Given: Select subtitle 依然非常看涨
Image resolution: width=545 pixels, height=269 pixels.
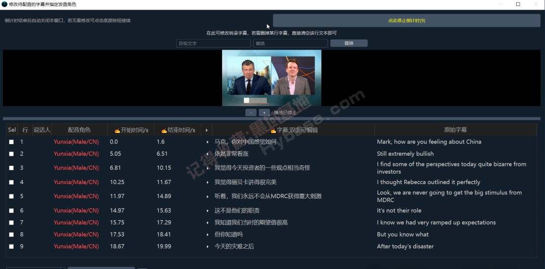Looking at the screenshot, I should point(231,154).
